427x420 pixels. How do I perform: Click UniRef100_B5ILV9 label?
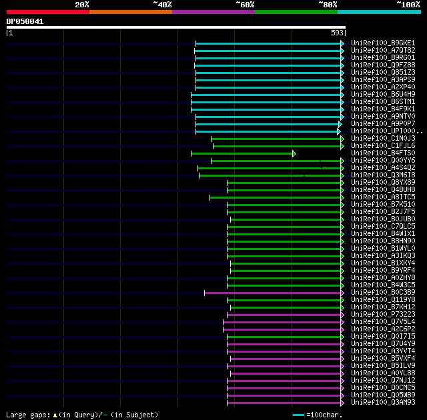click(x=383, y=366)
